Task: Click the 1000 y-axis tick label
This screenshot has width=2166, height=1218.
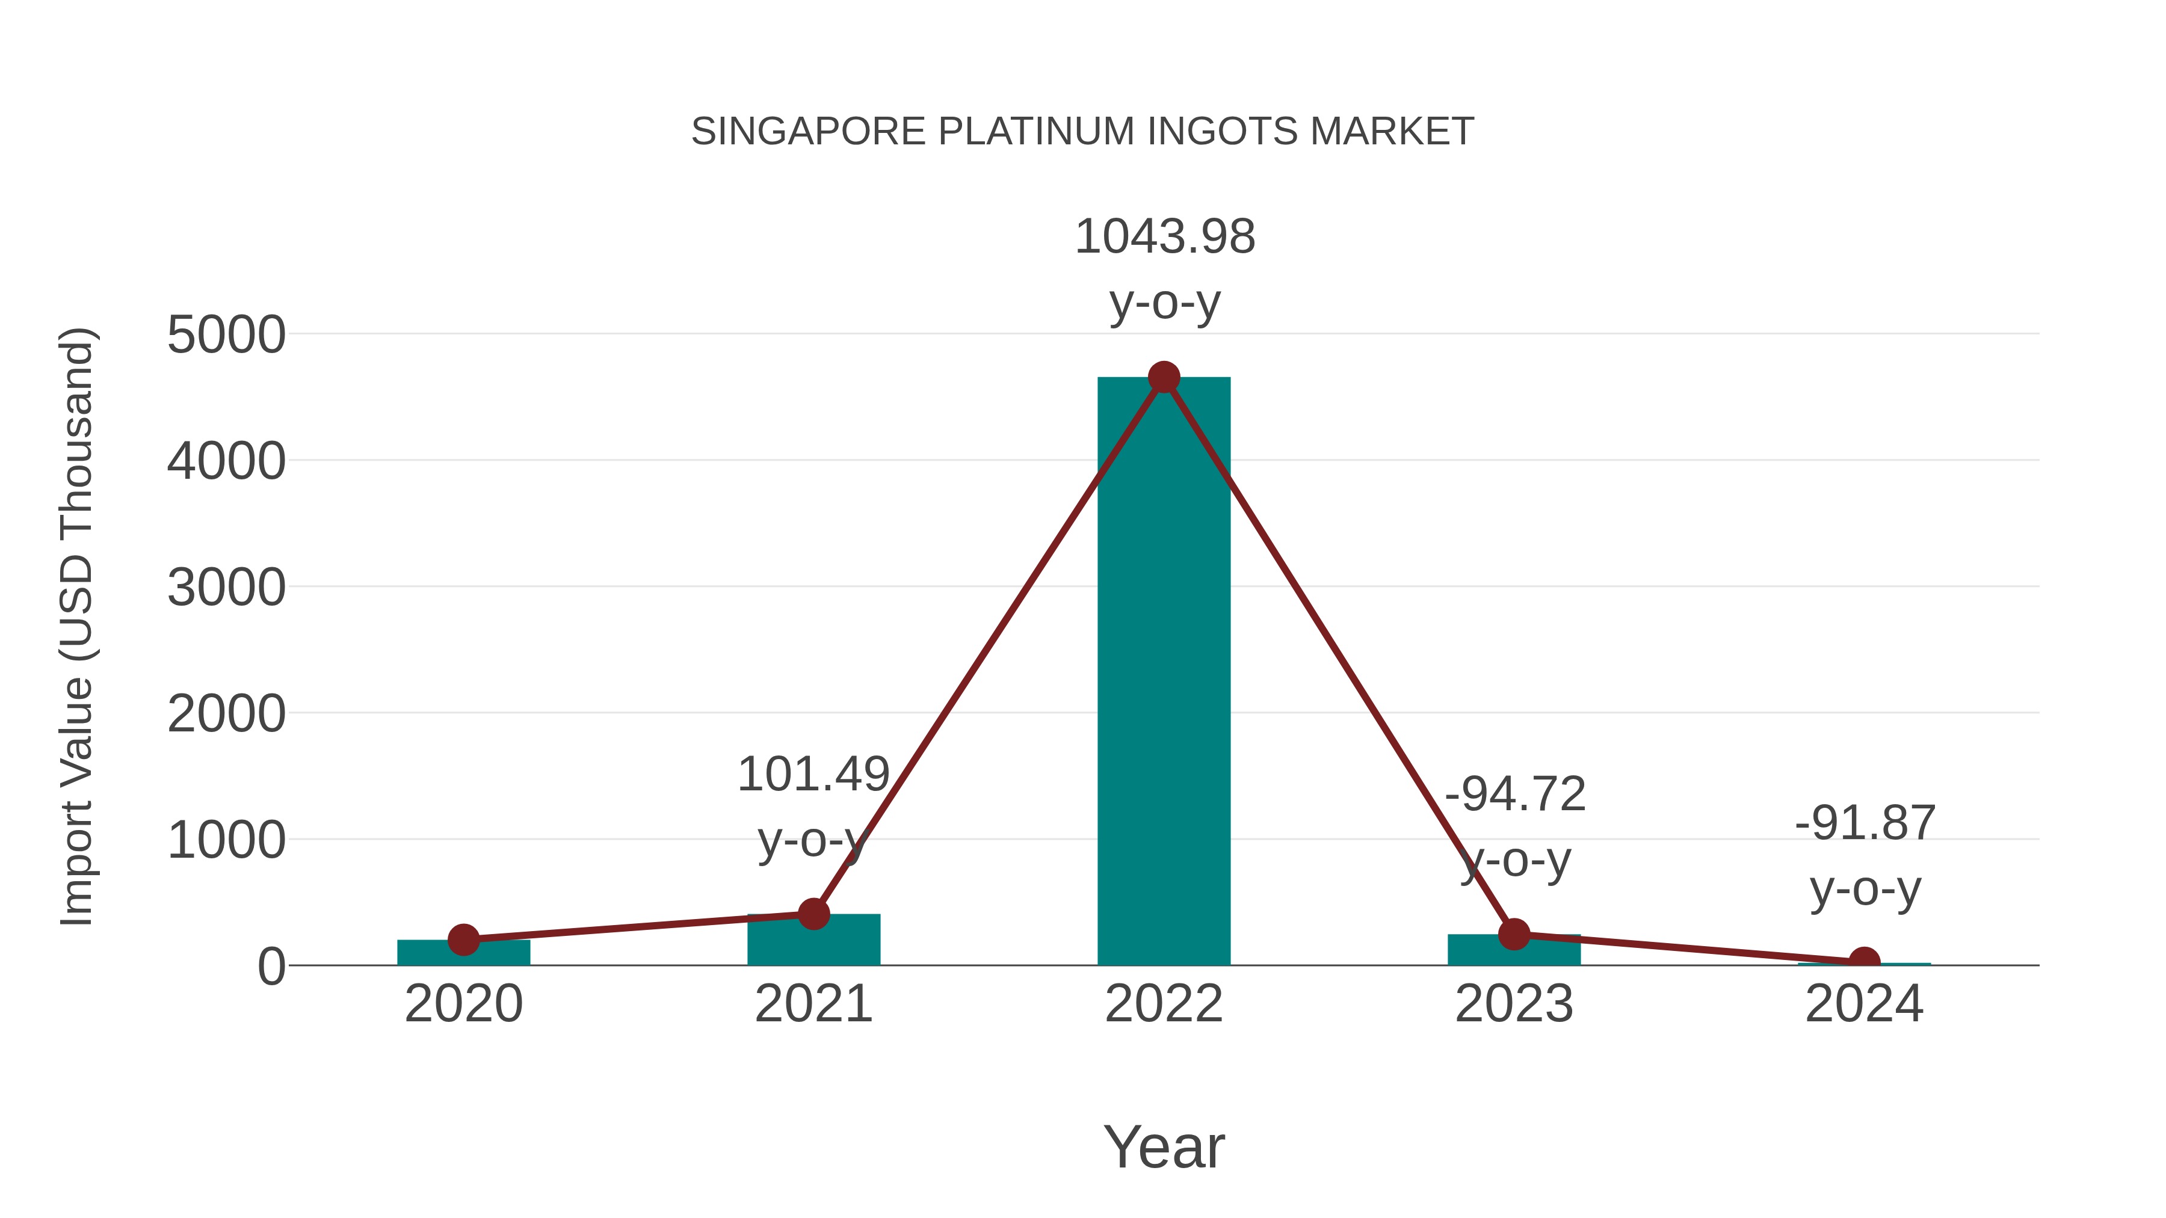Action: (x=226, y=840)
